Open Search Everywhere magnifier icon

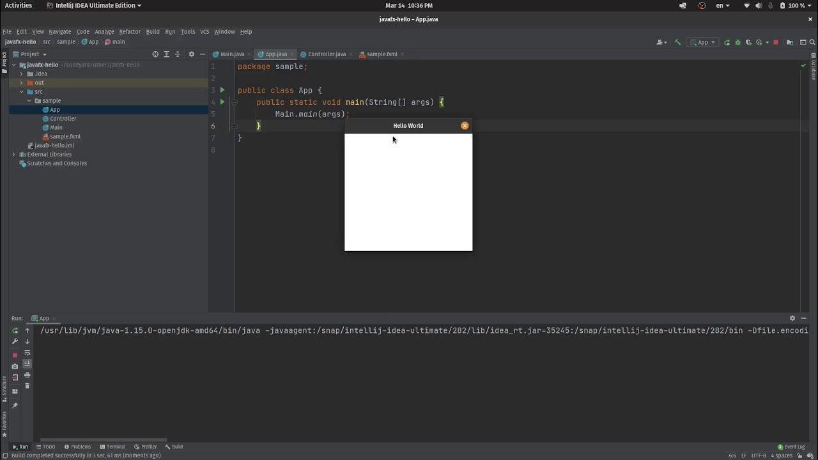812,42
